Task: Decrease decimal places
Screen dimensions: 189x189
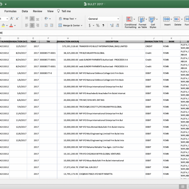Action: click(x=117, y=25)
